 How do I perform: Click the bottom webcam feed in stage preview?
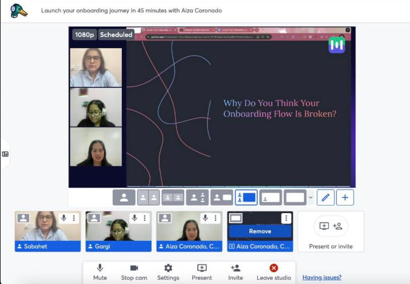(96, 147)
